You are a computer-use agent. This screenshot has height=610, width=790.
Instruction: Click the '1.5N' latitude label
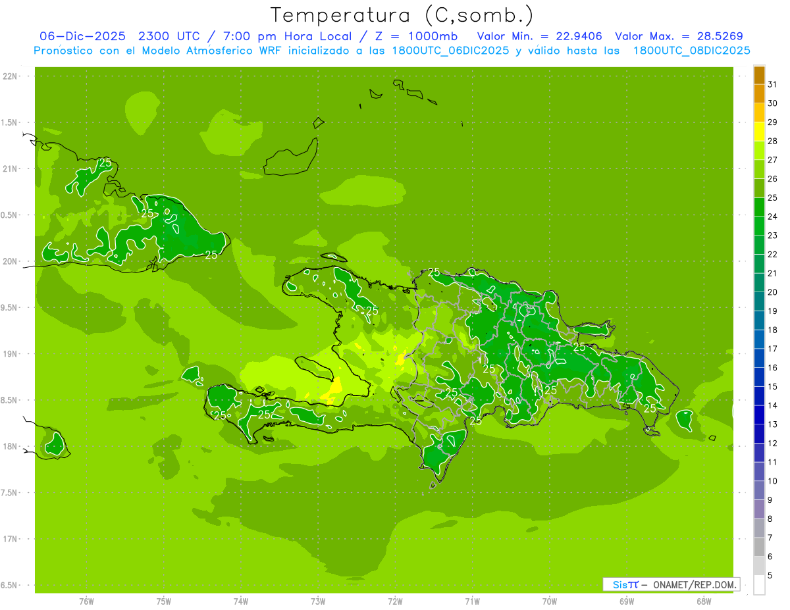[x=10, y=122]
